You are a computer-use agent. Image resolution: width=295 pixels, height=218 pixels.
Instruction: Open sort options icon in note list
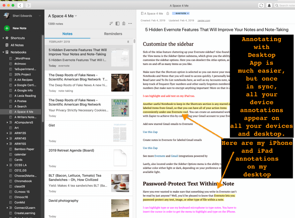(111, 24)
